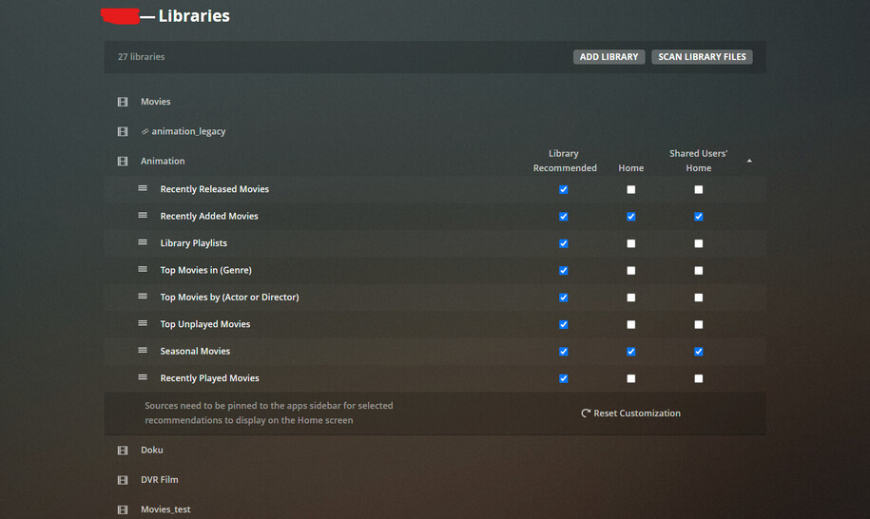
Task: Click the reorder handle for Recently Played Movies
Action: (143, 377)
